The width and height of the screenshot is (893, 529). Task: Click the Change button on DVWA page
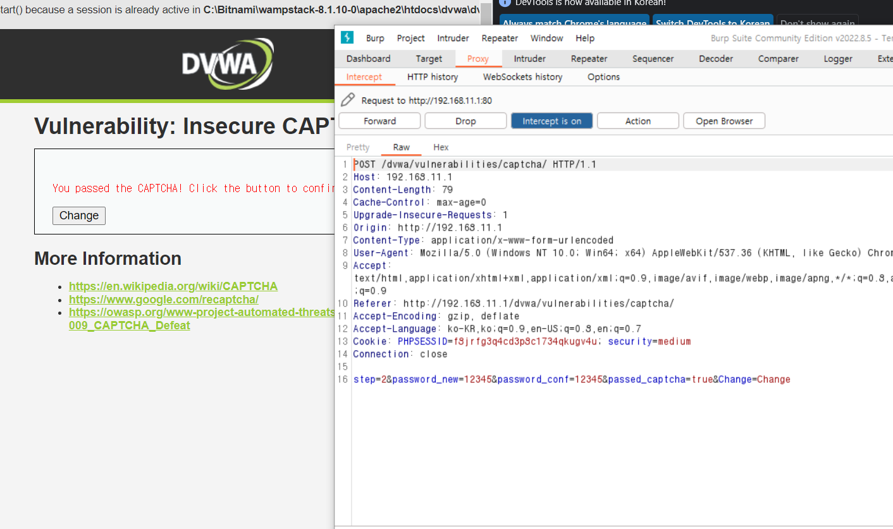click(79, 216)
